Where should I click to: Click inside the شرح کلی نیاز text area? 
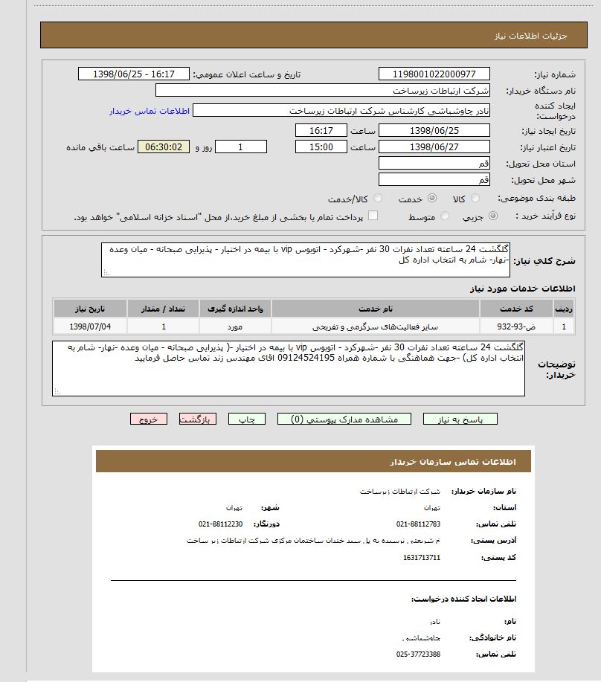[x=305, y=260]
